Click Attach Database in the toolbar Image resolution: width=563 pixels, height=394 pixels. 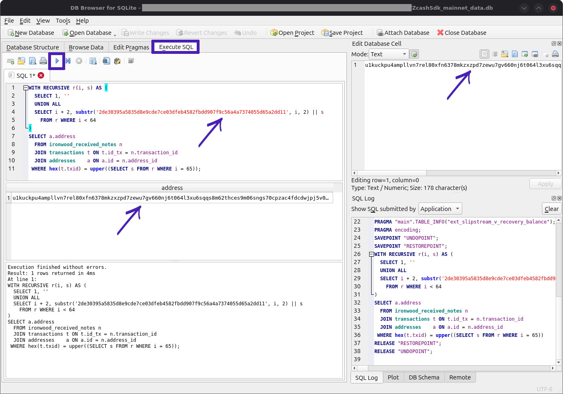coord(403,33)
